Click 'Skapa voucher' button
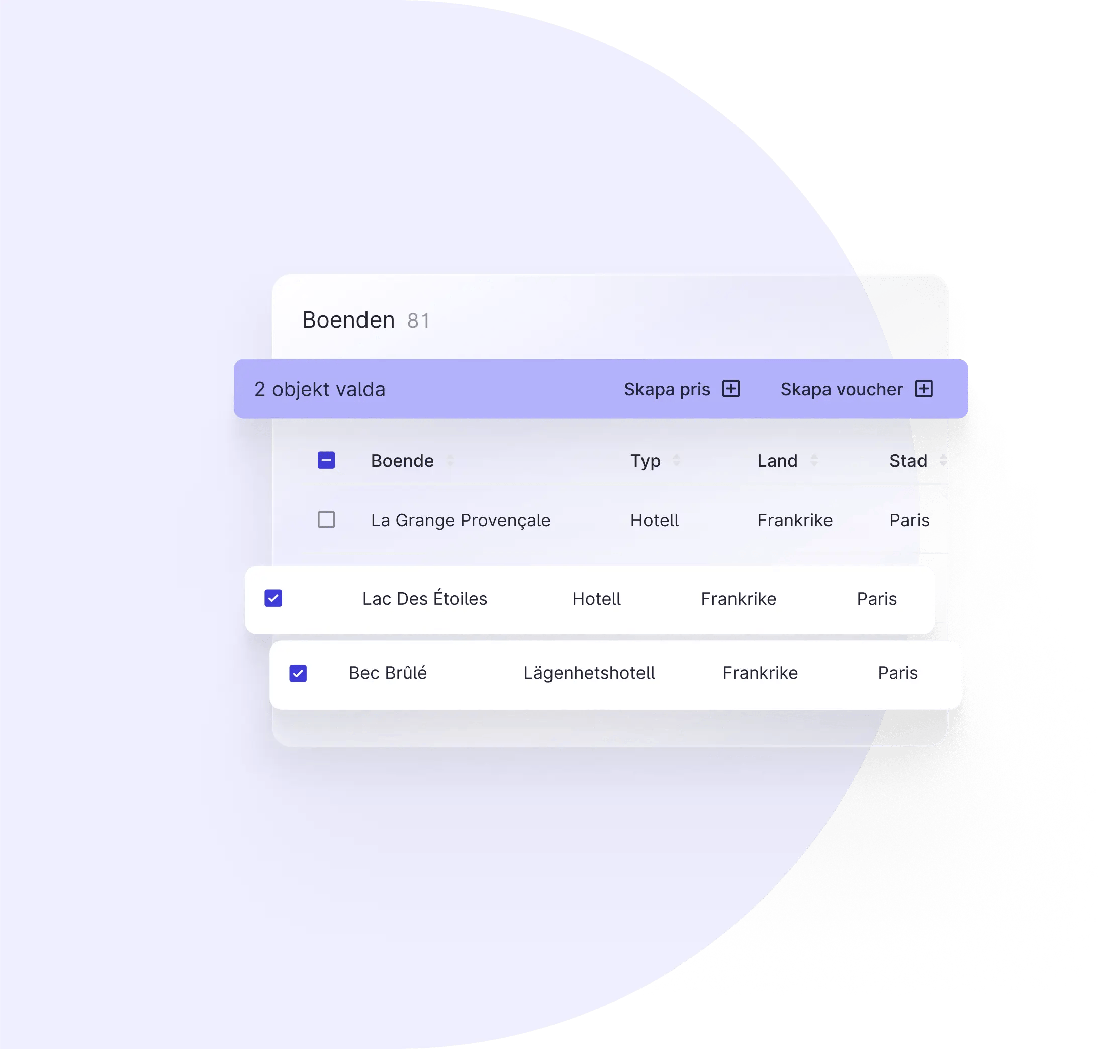This screenshot has height=1049, width=1101. coord(854,389)
